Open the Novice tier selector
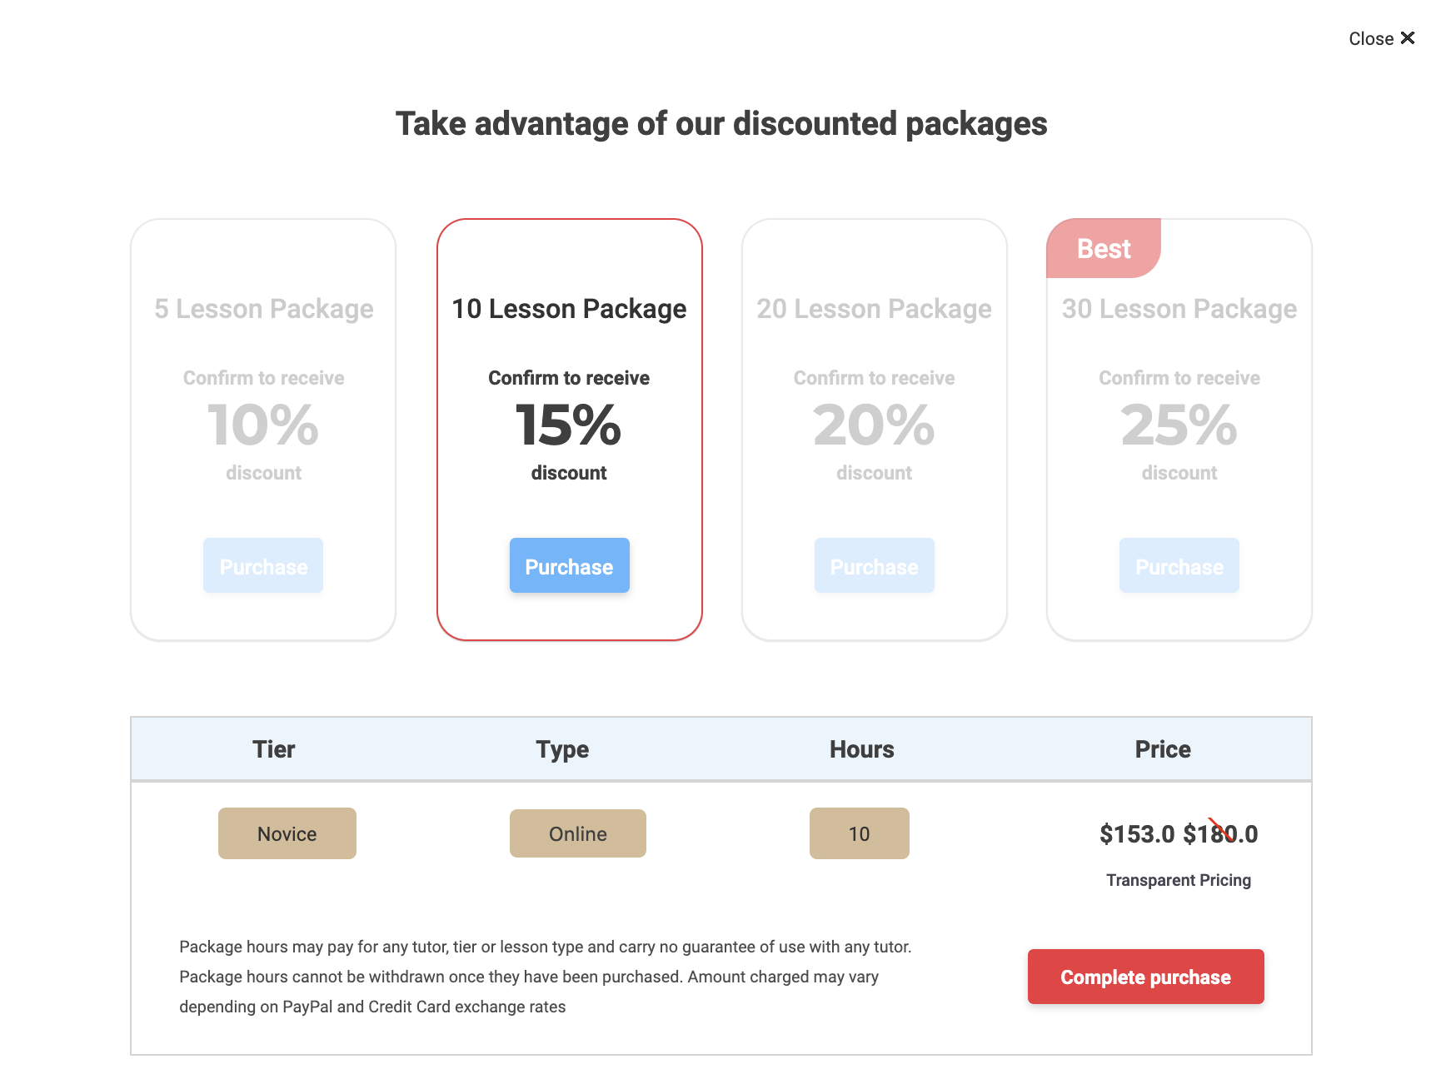1446x1069 pixels. tap(287, 833)
